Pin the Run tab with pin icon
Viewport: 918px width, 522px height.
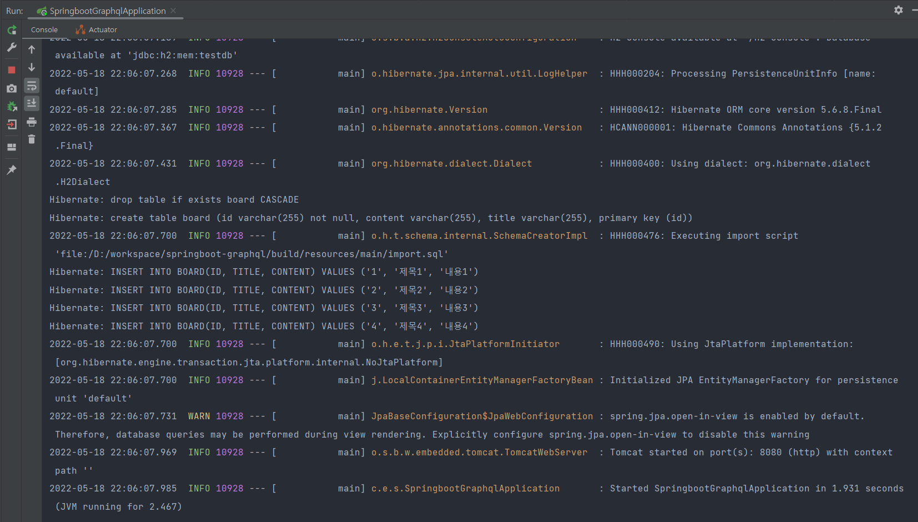12,170
